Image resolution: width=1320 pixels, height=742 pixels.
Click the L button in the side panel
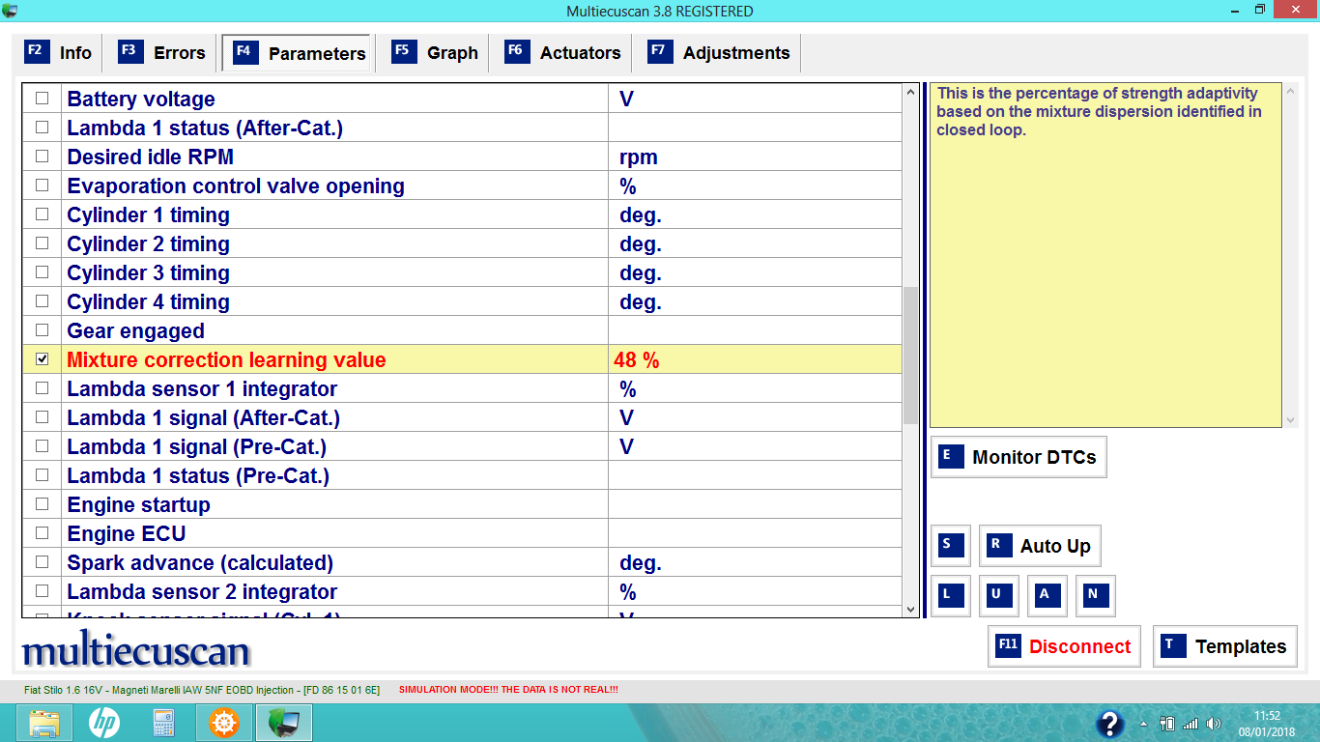click(951, 596)
